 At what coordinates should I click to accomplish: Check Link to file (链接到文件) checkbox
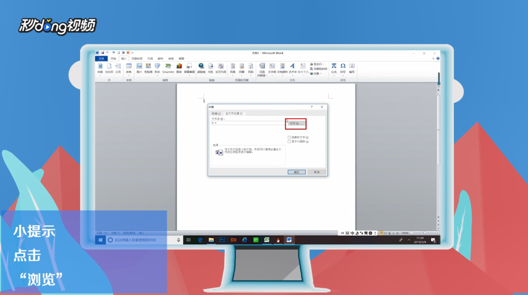pyautogui.click(x=289, y=137)
